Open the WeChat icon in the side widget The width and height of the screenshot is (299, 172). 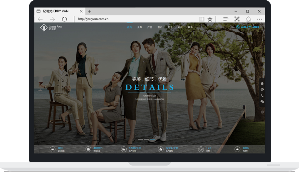262,102
